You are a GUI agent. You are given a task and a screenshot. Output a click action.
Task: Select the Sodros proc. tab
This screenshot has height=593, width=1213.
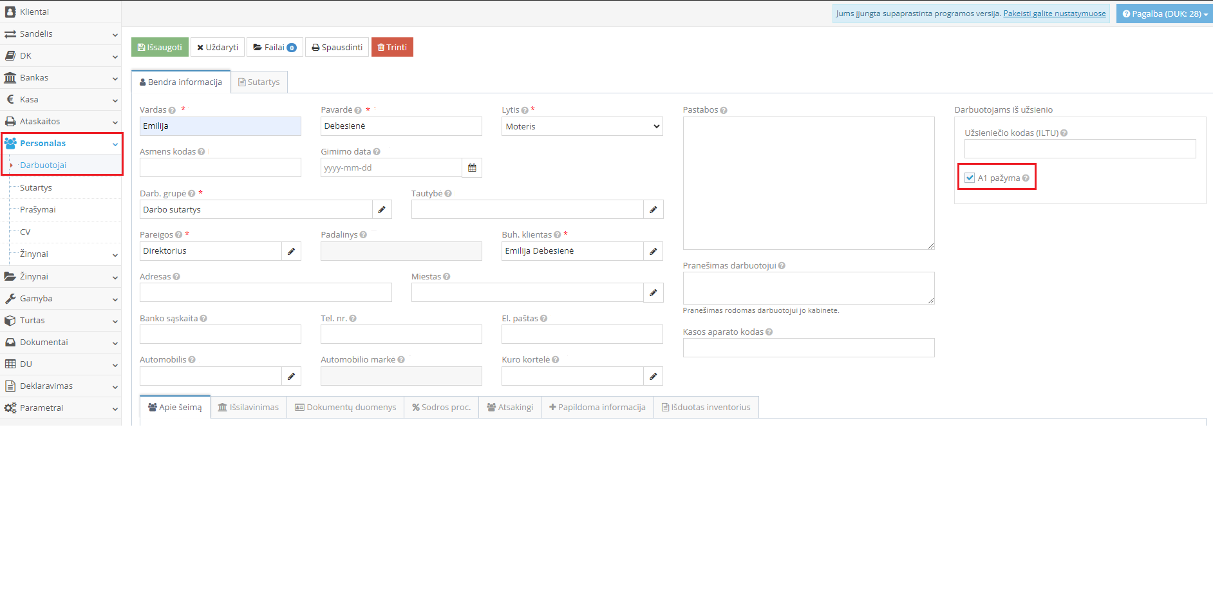click(x=442, y=408)
